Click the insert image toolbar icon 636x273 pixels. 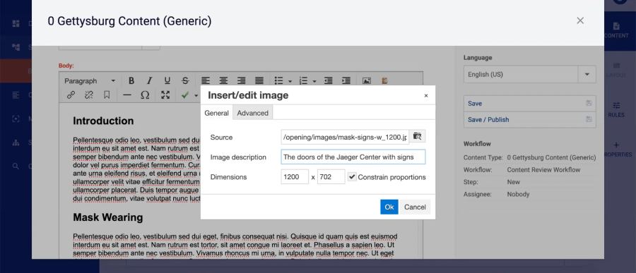[367, 80]
